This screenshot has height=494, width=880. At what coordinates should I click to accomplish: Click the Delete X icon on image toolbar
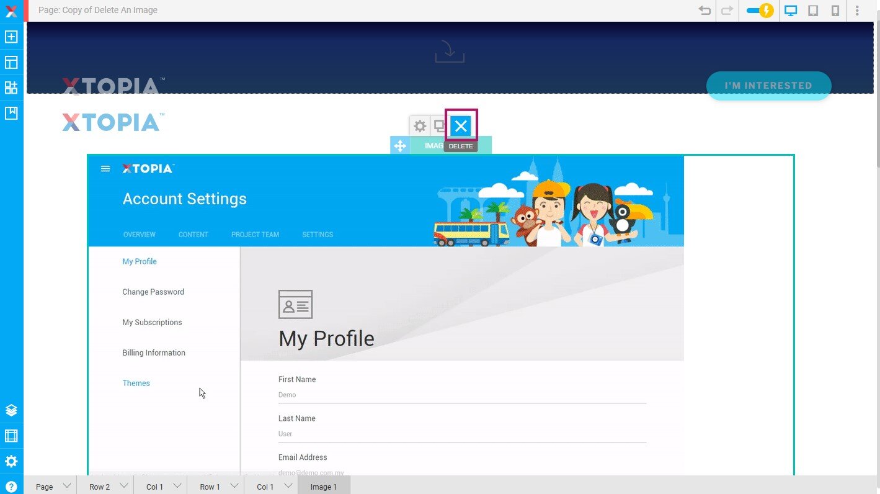tap(461, 127)
